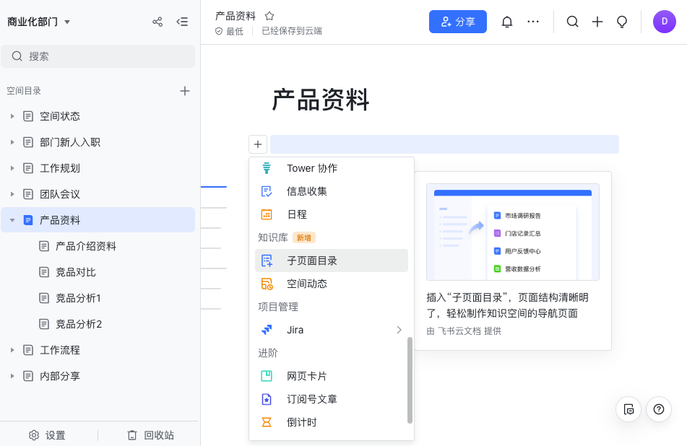Click the 搜索 input field
Screen dimensions: 687x446
tap(98, 56)
